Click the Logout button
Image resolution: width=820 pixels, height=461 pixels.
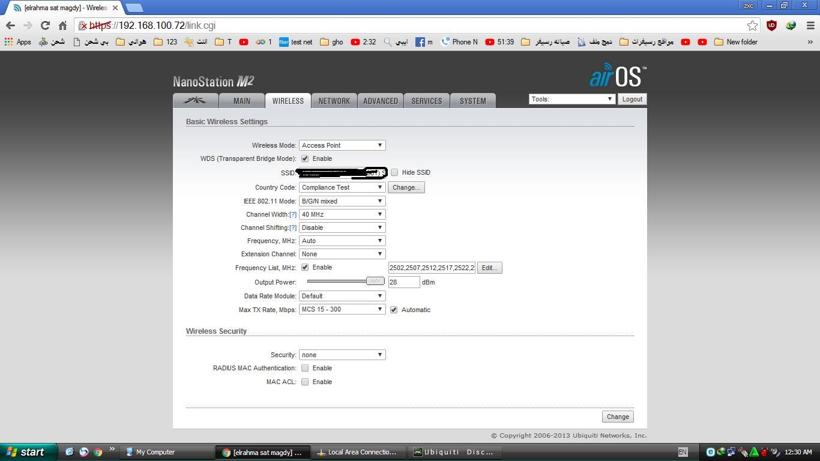(632, 99)
